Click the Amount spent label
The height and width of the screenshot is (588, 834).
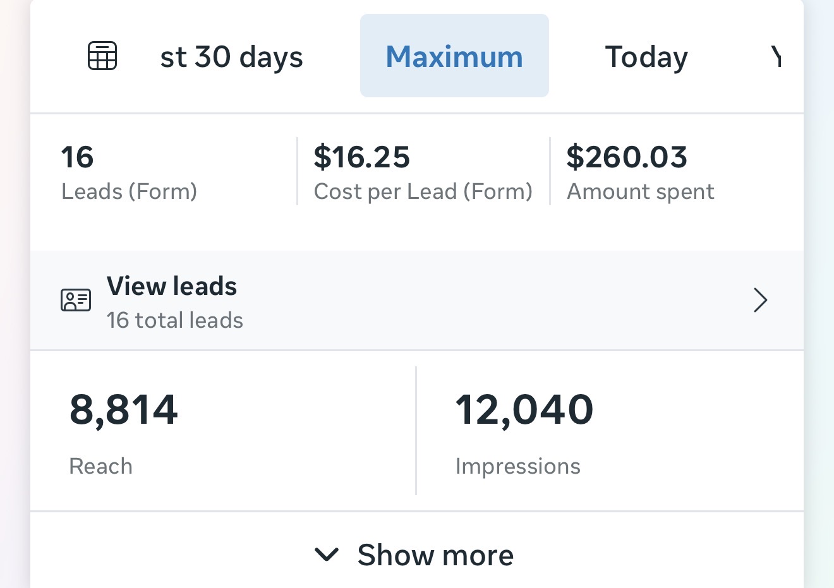pos(640,191)
